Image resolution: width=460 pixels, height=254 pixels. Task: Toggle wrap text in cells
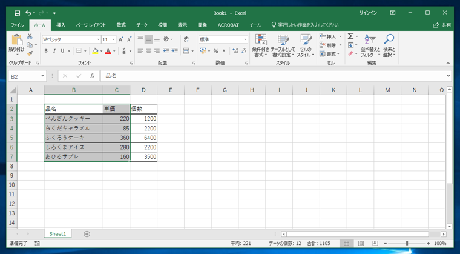point(186,39)
